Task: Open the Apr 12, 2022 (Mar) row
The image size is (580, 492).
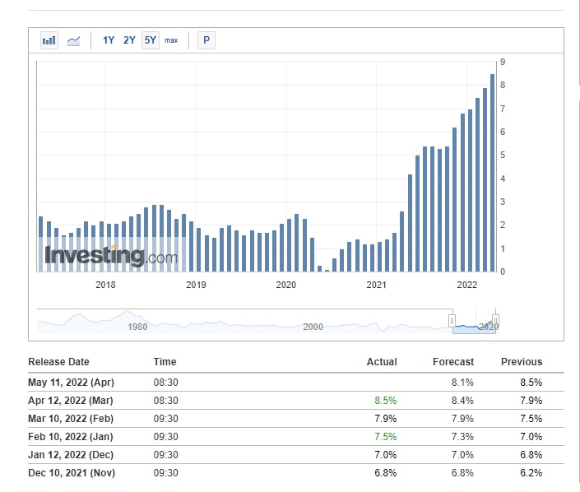Action: click(70, 401)
